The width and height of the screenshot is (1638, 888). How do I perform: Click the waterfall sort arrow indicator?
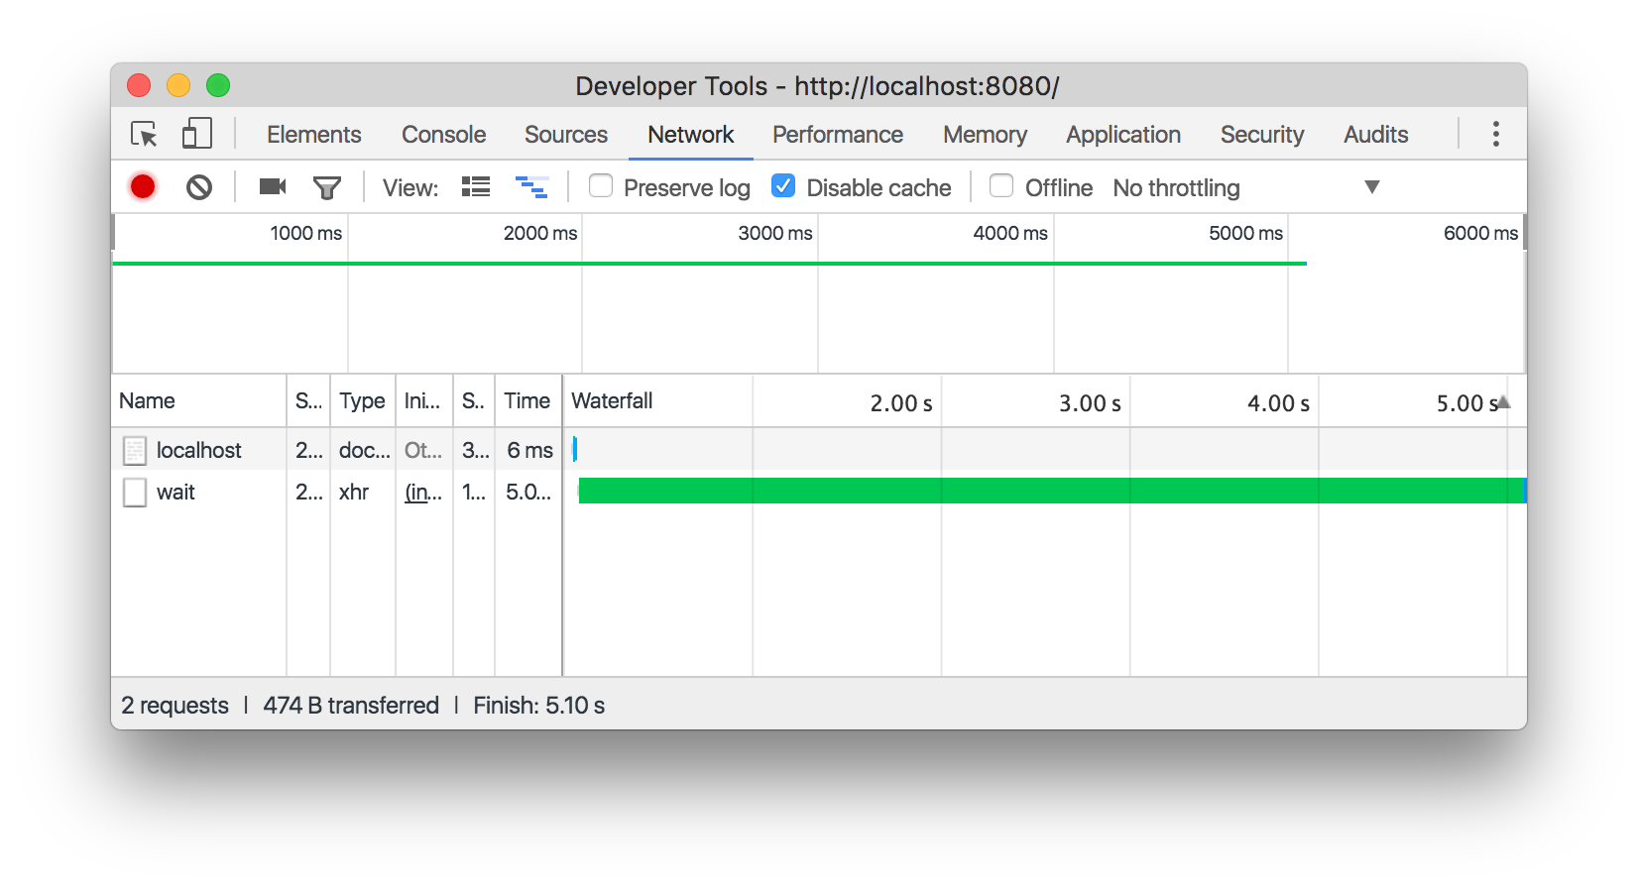(x=1503, y=402)
